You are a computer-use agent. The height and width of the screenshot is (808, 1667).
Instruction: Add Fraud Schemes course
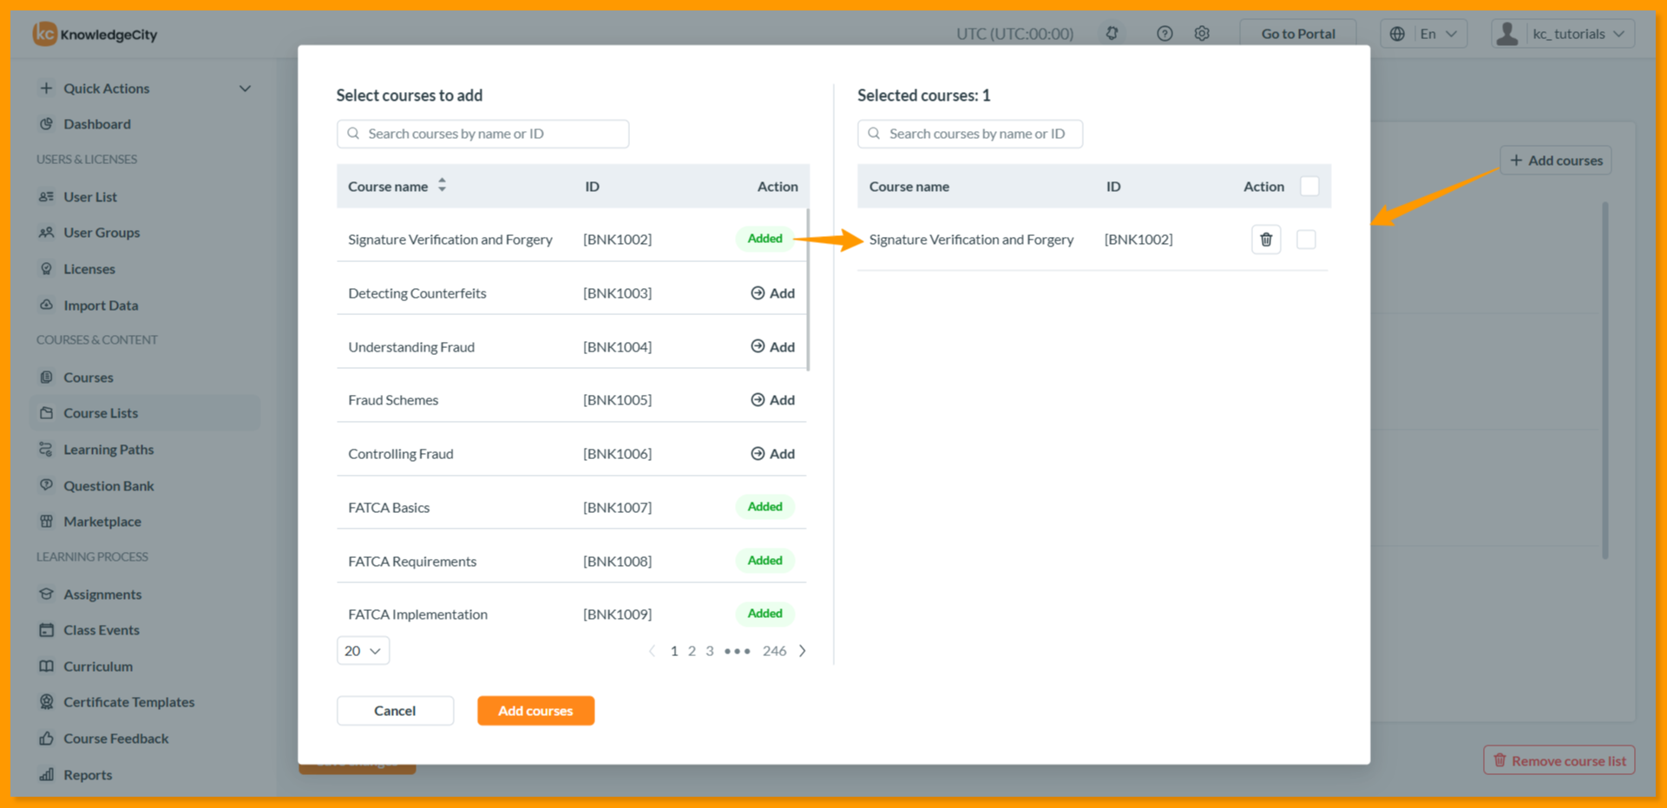pos(772,400)
